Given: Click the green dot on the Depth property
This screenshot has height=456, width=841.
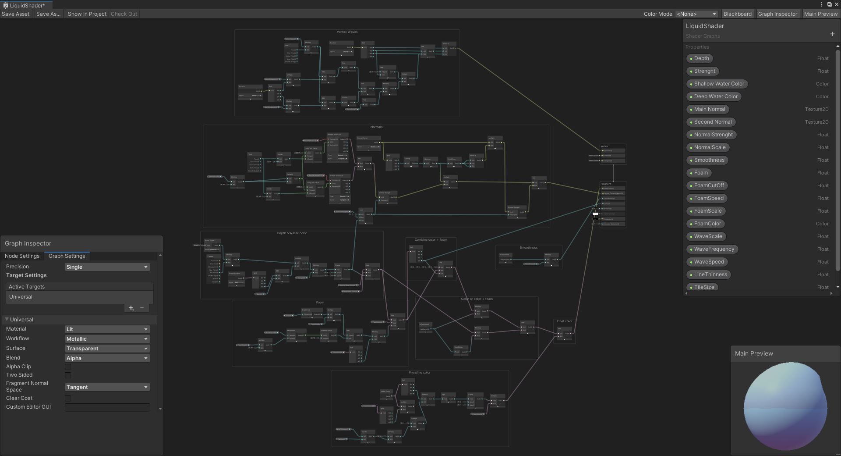Looking at the screenshot, I should (691, 59).
